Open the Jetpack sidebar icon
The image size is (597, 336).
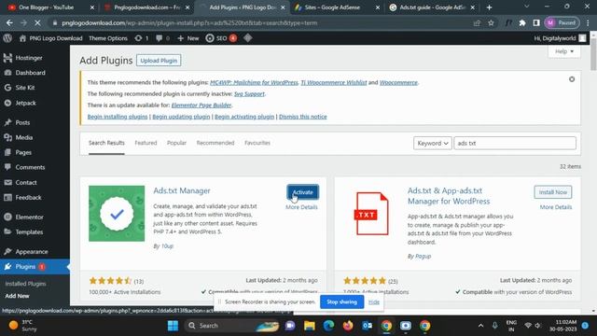click(7, 103)
